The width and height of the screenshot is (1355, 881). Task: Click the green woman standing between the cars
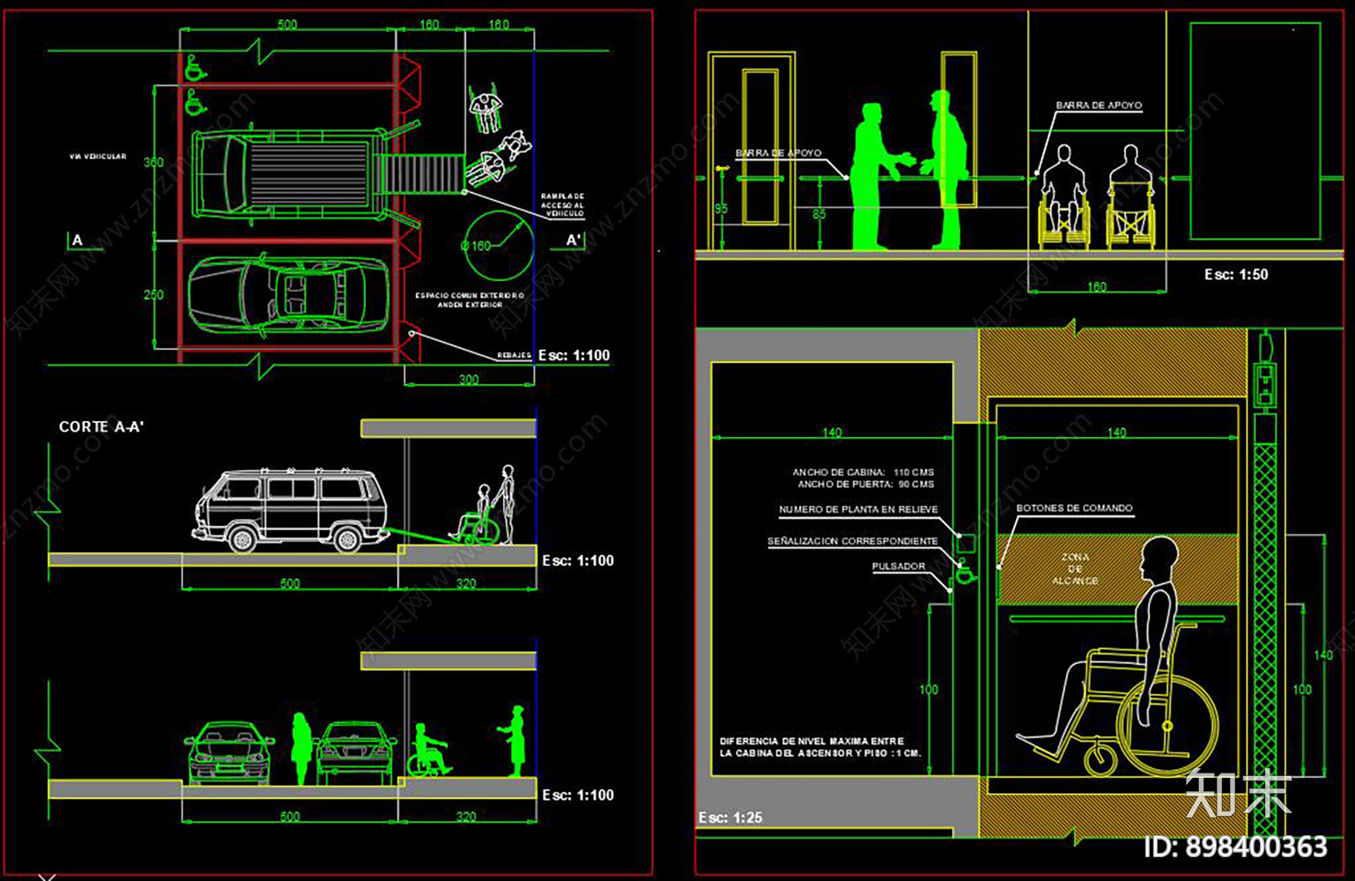coord(301,749)
